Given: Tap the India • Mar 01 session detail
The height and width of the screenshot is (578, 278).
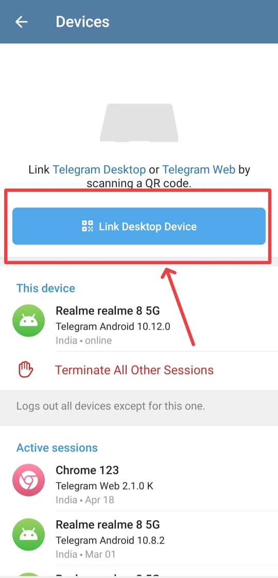Looking at the screenshot, I should tap(85, 554).
